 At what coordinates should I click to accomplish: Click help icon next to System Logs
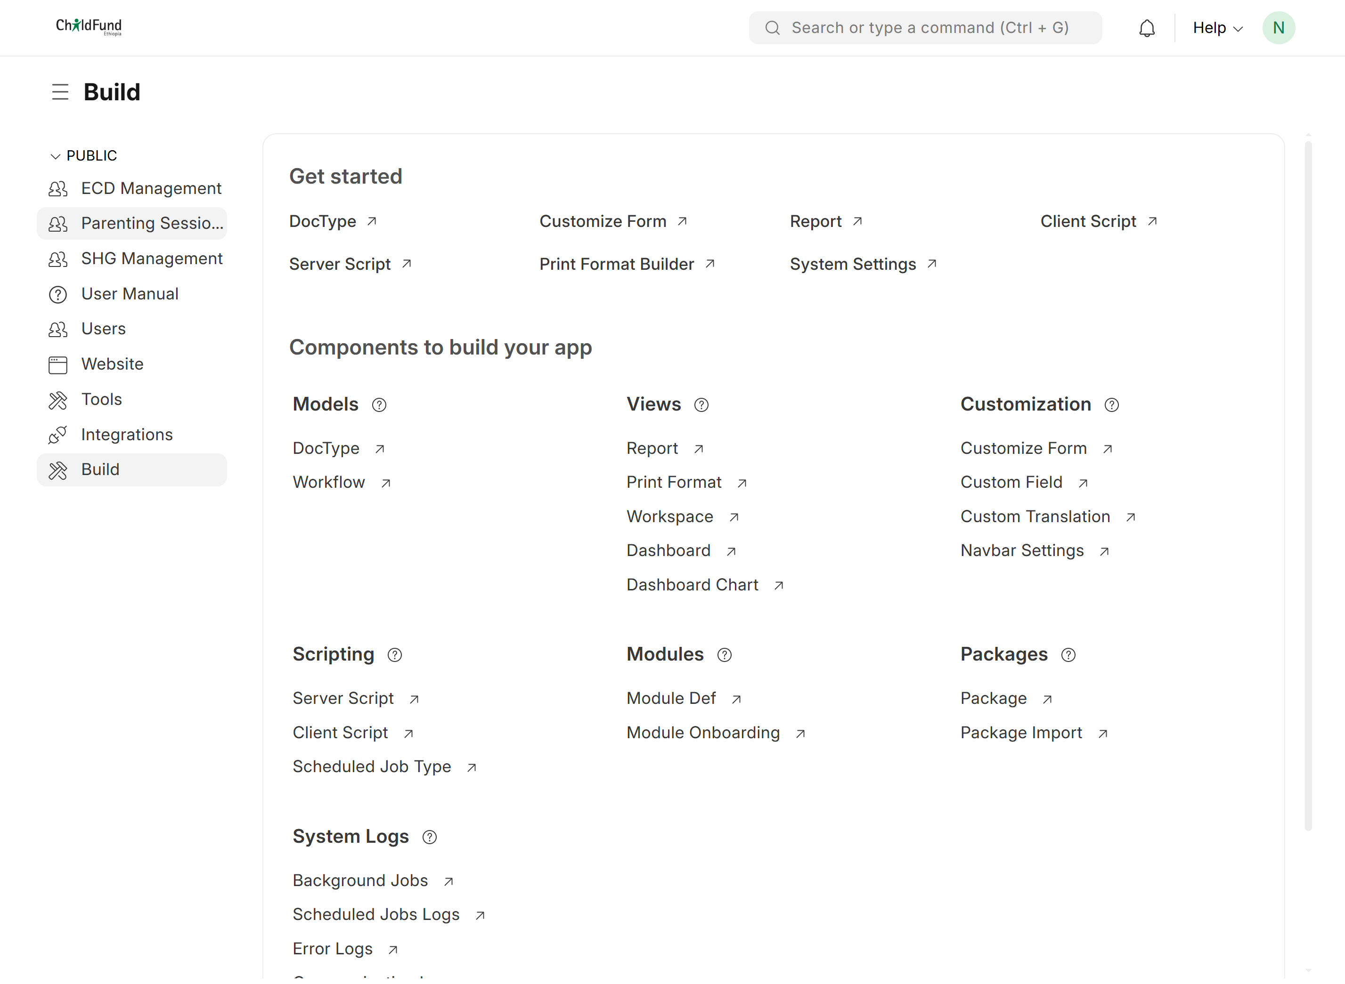[x=429, y=838]
